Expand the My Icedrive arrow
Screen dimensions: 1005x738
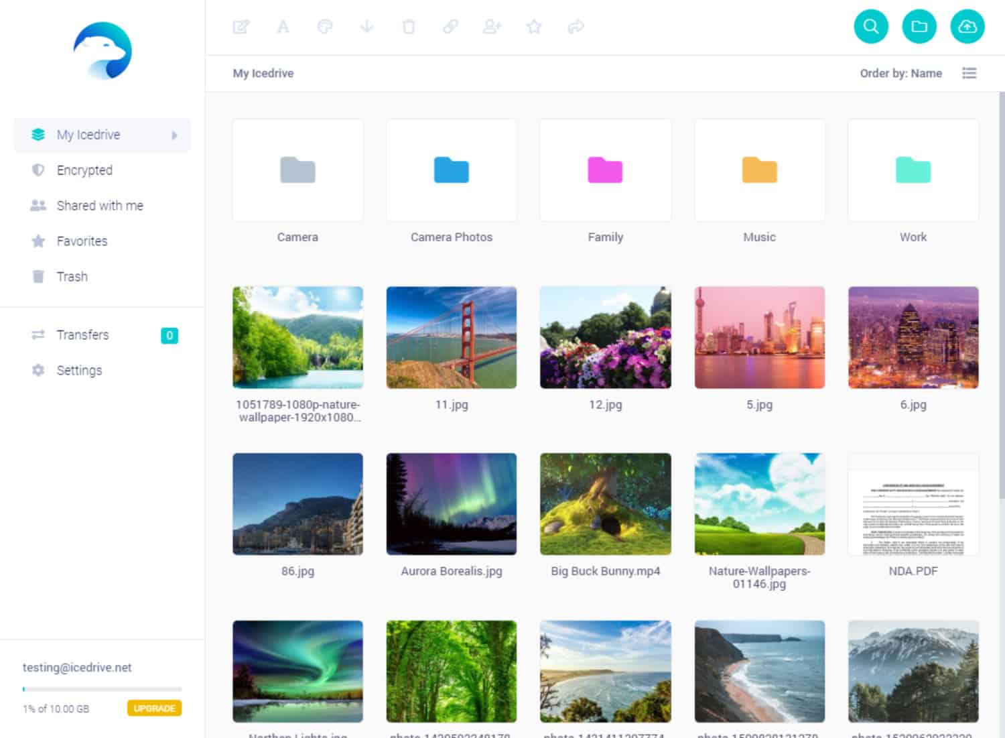coord(174,135)
